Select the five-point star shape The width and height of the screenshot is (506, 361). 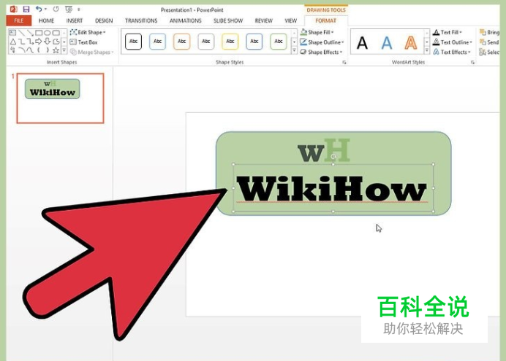click(56, 50)
